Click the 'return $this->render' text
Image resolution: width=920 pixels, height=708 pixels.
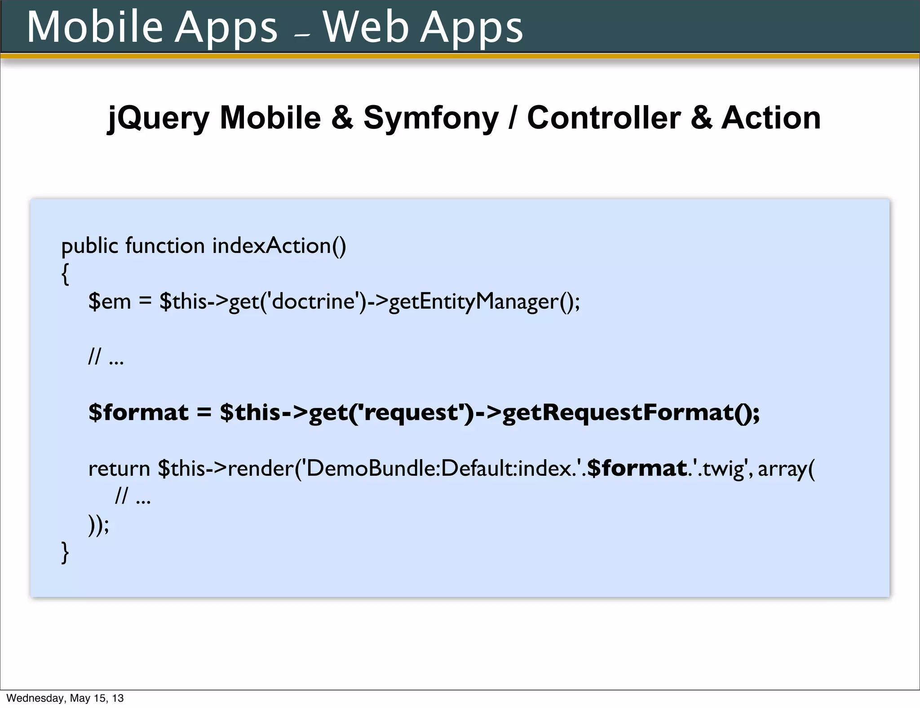(191, 469)
